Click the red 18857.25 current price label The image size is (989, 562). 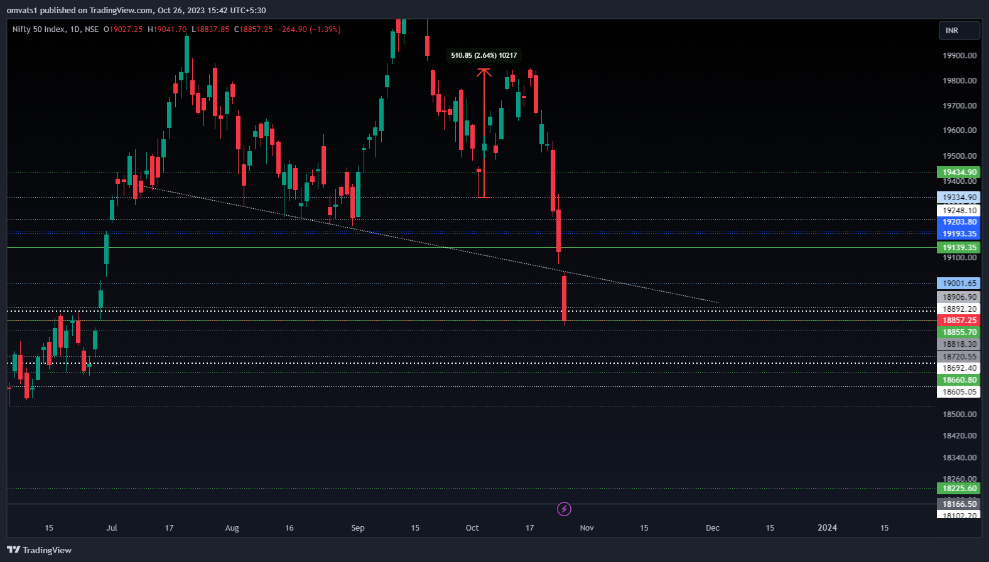click(959, 321)
